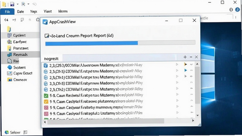Screen dimensions: 242x136
Task: Click the back navigation arrow in toolbar
Action: coord(6,20)
